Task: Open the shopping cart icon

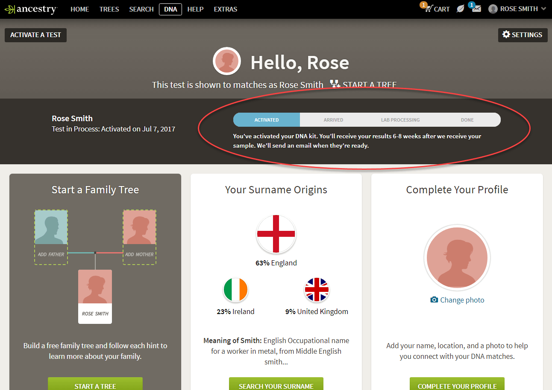Action: click(429, 9)
